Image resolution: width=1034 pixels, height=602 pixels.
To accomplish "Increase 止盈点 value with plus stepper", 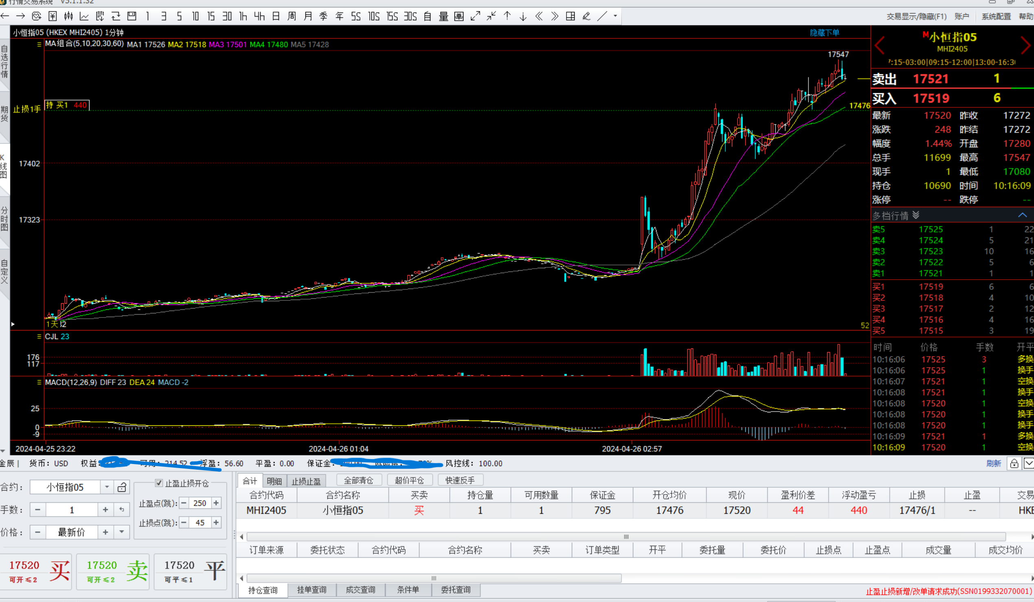I will click(216, 503).
